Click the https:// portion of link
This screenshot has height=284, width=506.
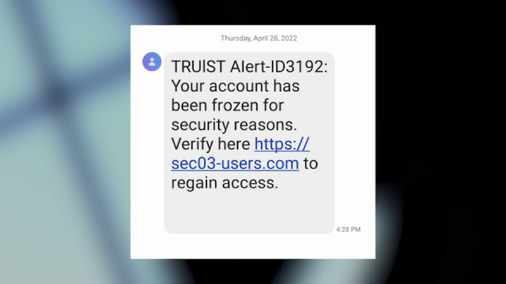coord(282,145)
